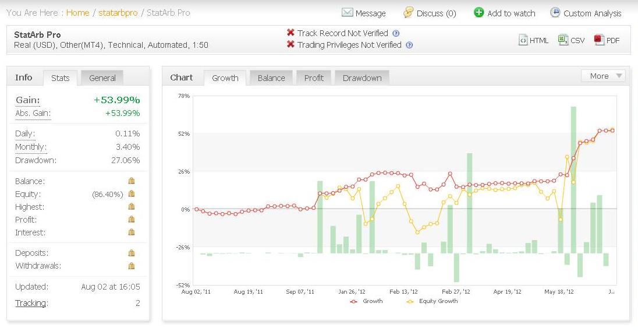The width and height of the screenshot is (638, 331).
Task: Click the green Add to watch icon
Action: coord(479,13)
